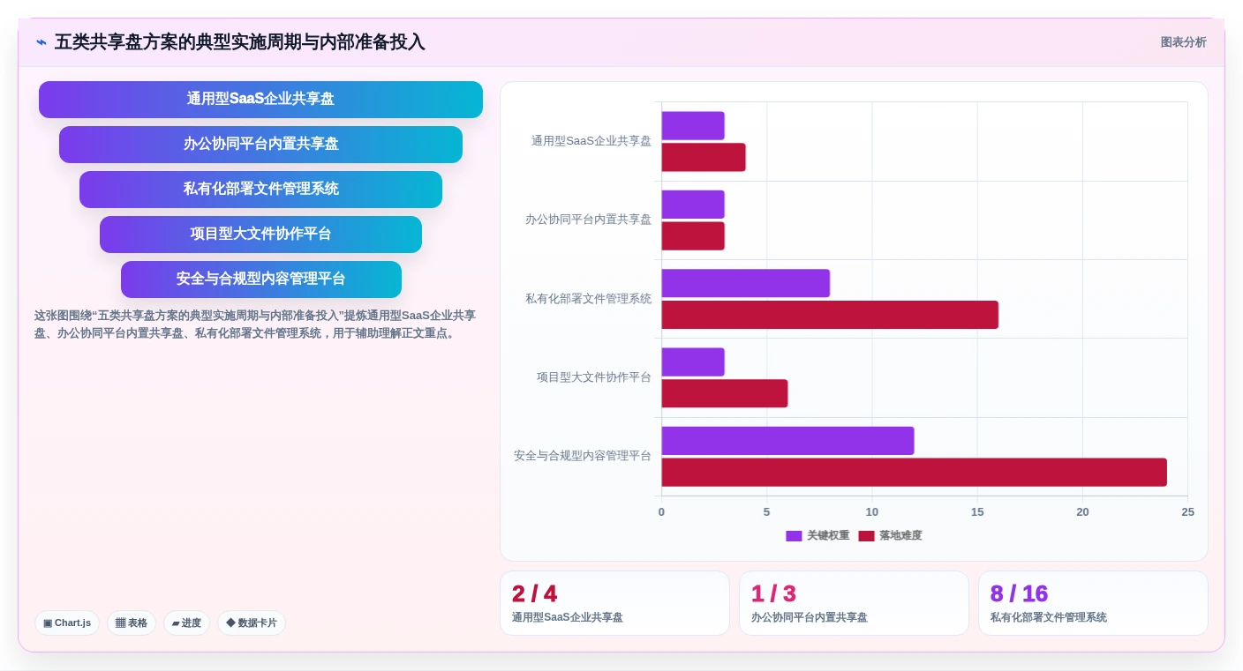Image resolution: width=1243 pixels, height=671 pixels.
Task: Toggle the 关键权重 legend entry
Action: pyautogui.click(x=817, y=535)
